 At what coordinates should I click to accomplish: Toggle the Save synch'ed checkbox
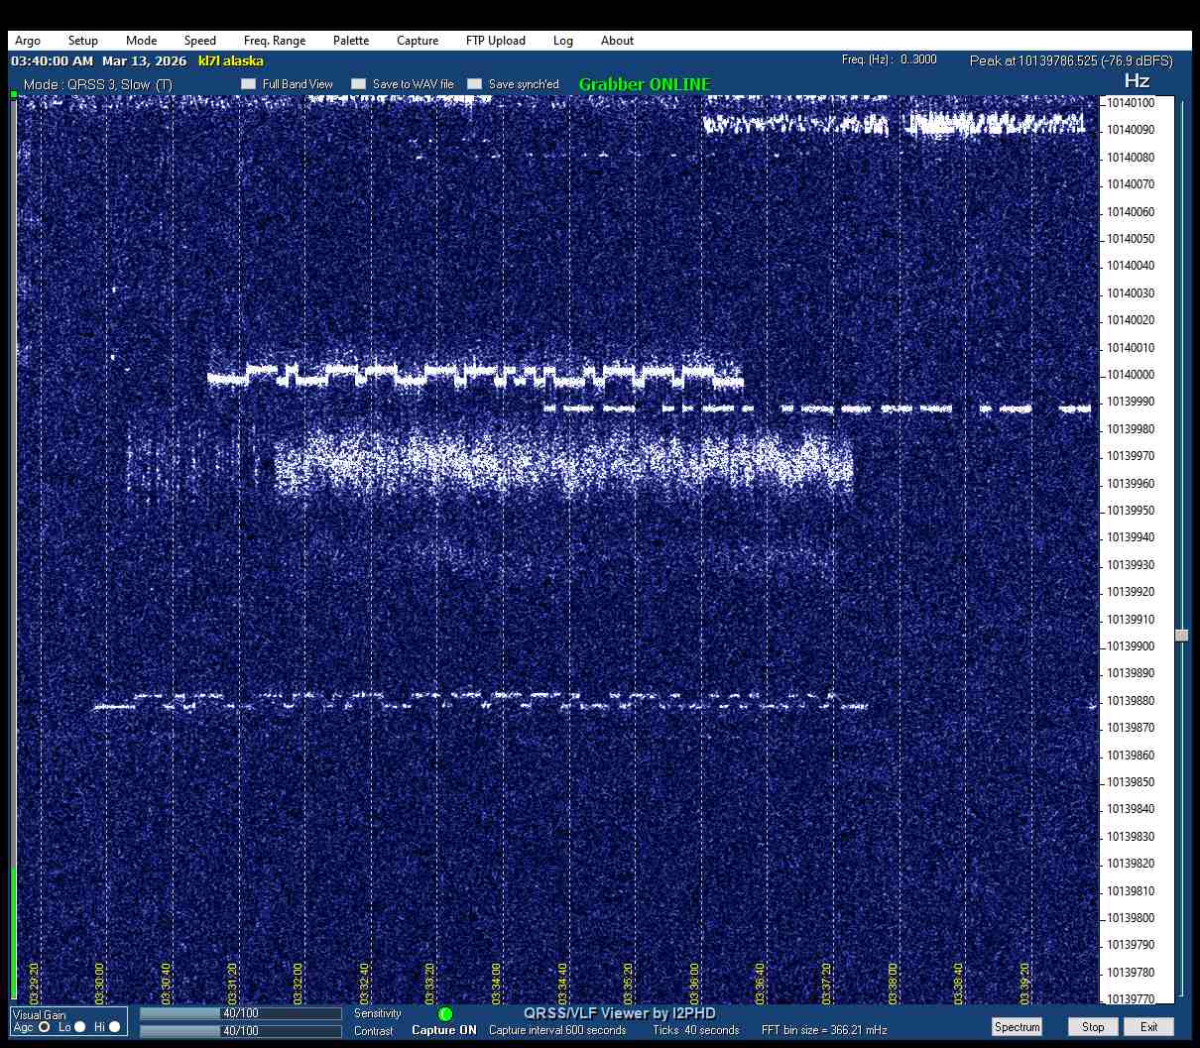tap(475, 84)
